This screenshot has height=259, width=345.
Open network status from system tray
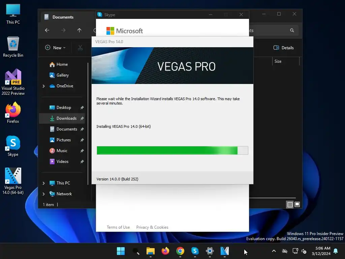point(295,251)
